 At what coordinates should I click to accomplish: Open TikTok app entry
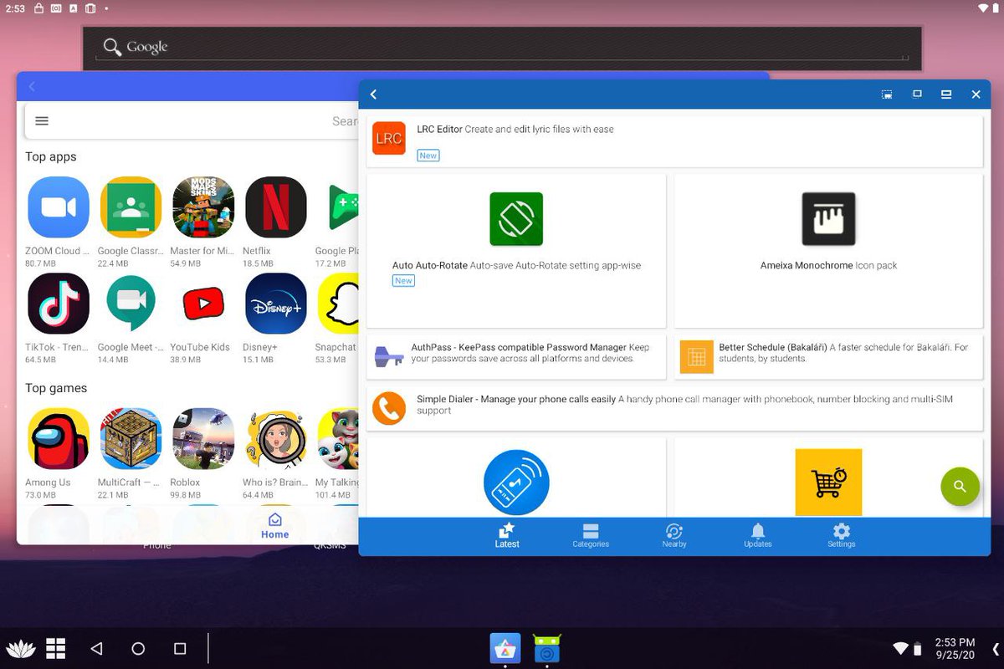58,318
